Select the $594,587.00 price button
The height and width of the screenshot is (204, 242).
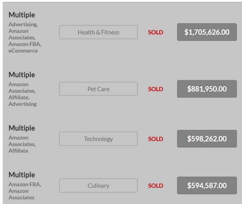click(207, 185)
